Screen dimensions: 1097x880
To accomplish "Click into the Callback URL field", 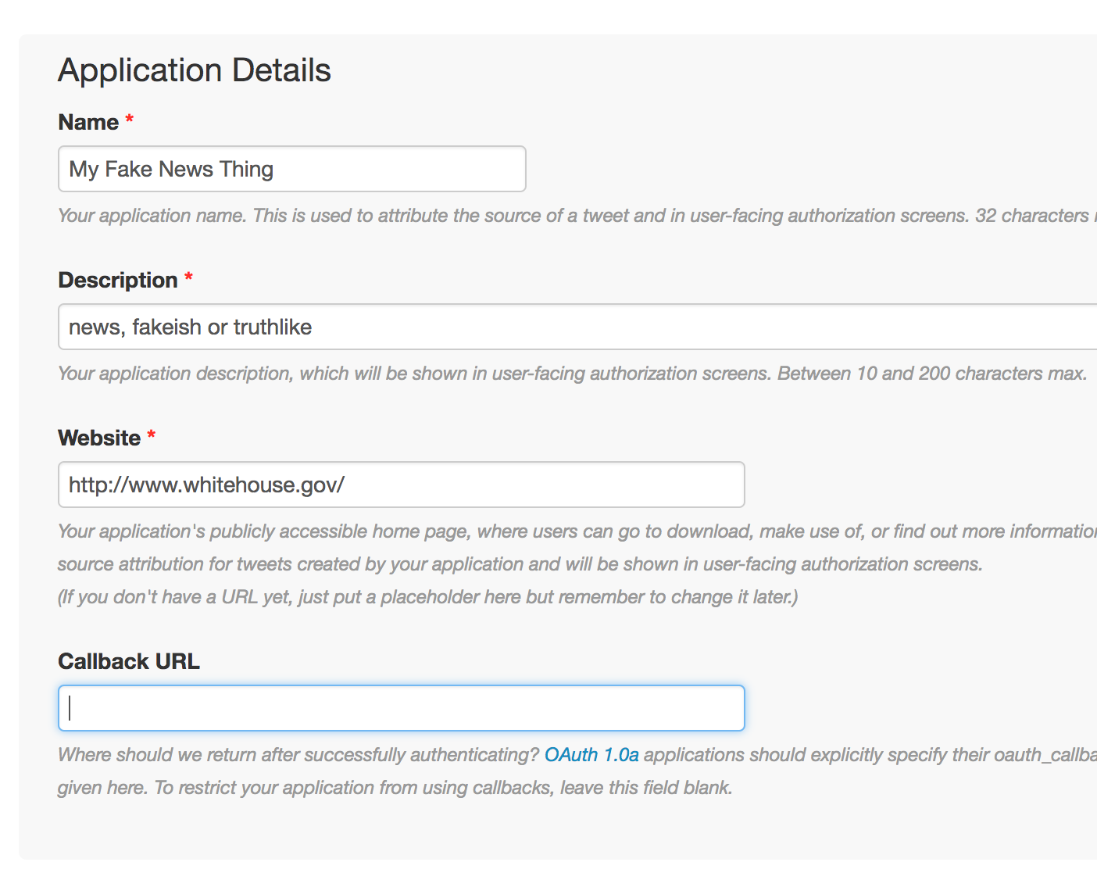I will point(402,708).
